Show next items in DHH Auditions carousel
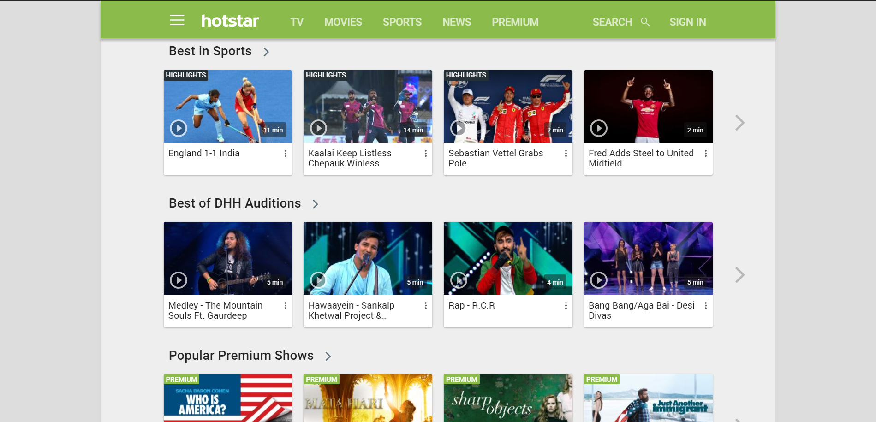Image resolution: width=876 pixels, height=422 pixels. point(740,275)
